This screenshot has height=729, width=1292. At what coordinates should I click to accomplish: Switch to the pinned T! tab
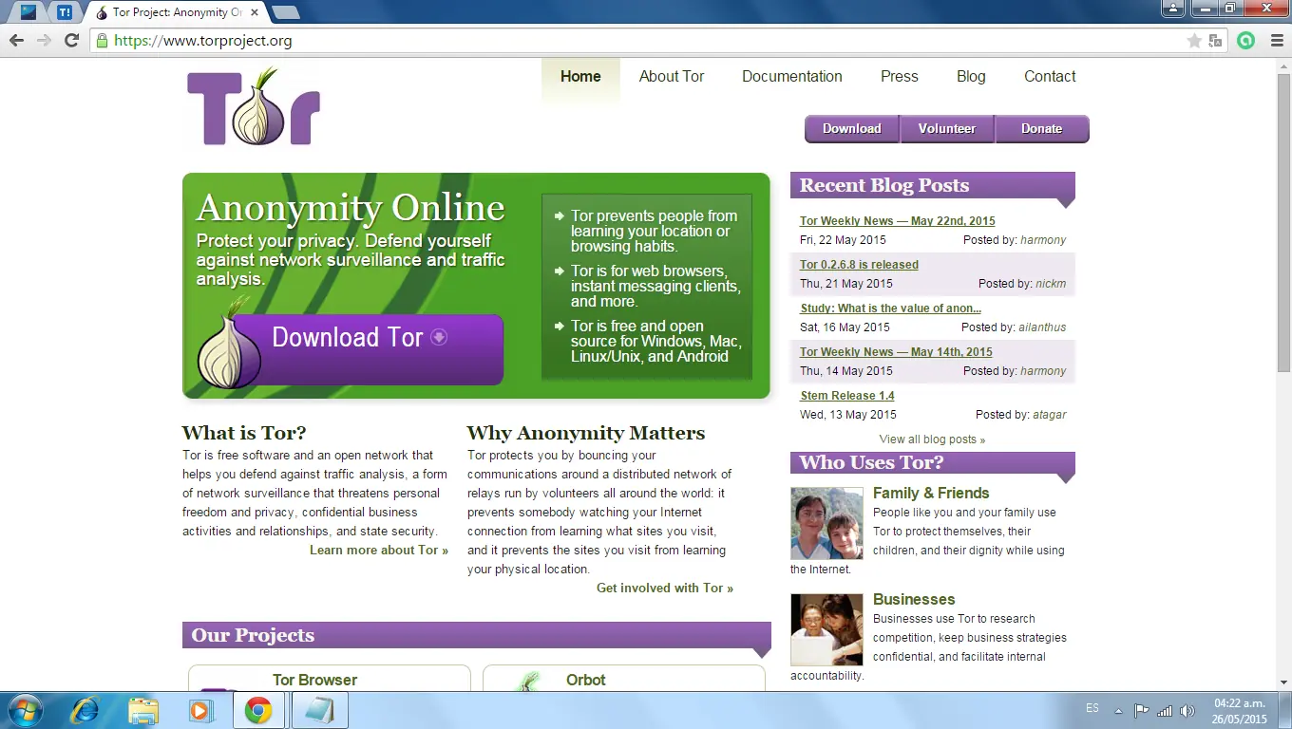pos(65,12)
